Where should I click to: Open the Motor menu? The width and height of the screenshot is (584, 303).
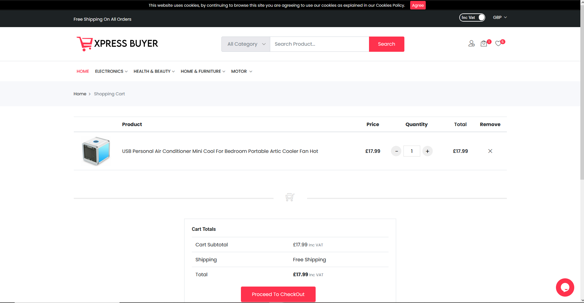tap(242, 71)
